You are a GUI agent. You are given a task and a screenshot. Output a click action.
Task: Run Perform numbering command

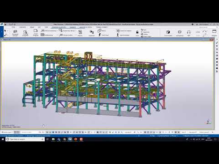point(49,31)
